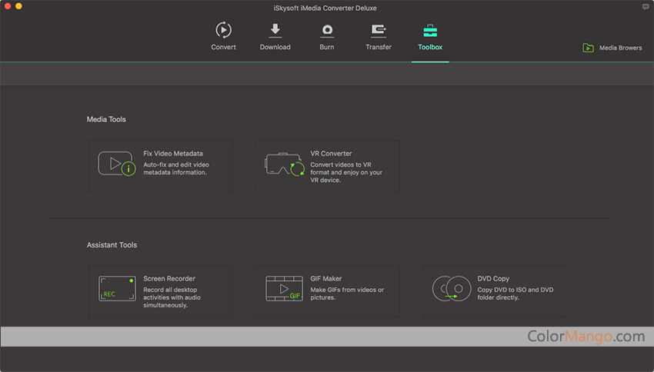Open GIF Maker via its title
The width and height of the screenshot is (654, 372).
coord(325,278)
